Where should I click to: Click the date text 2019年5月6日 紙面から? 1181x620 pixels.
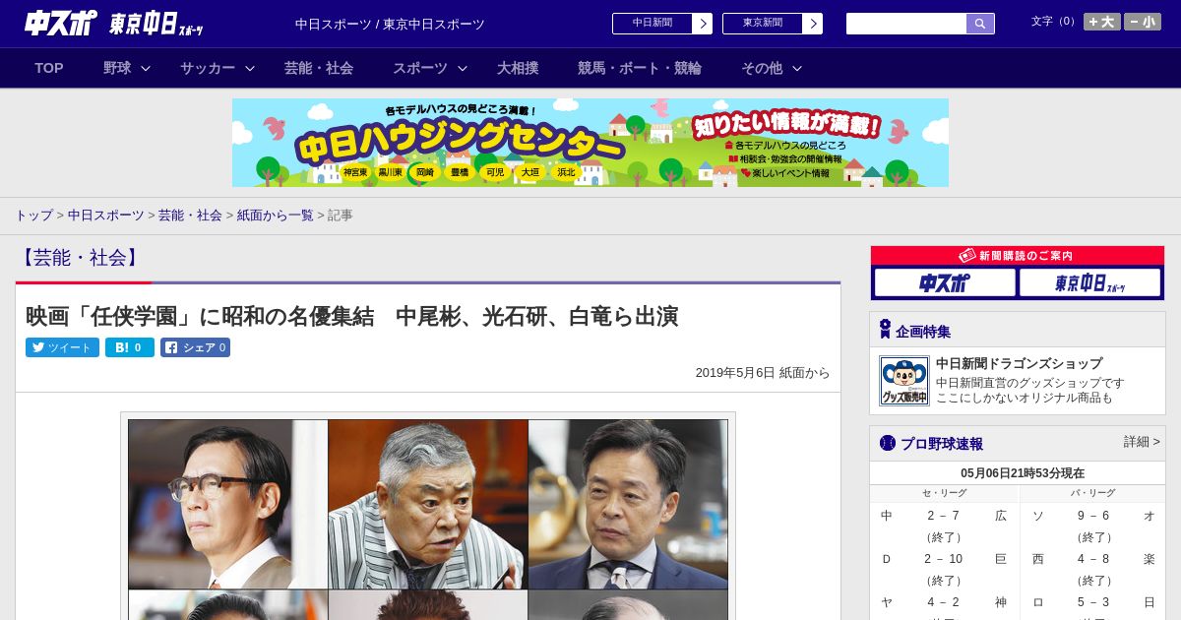point(763,373)
